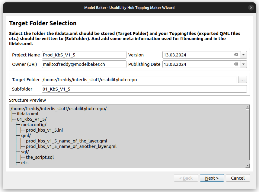Clear the Publishing Date using its X icon

pos(236,64)
